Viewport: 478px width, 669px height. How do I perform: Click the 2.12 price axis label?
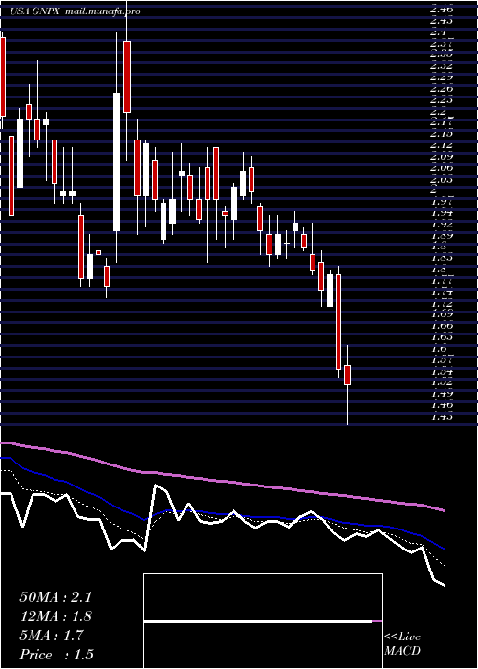(x=442, y=145)
